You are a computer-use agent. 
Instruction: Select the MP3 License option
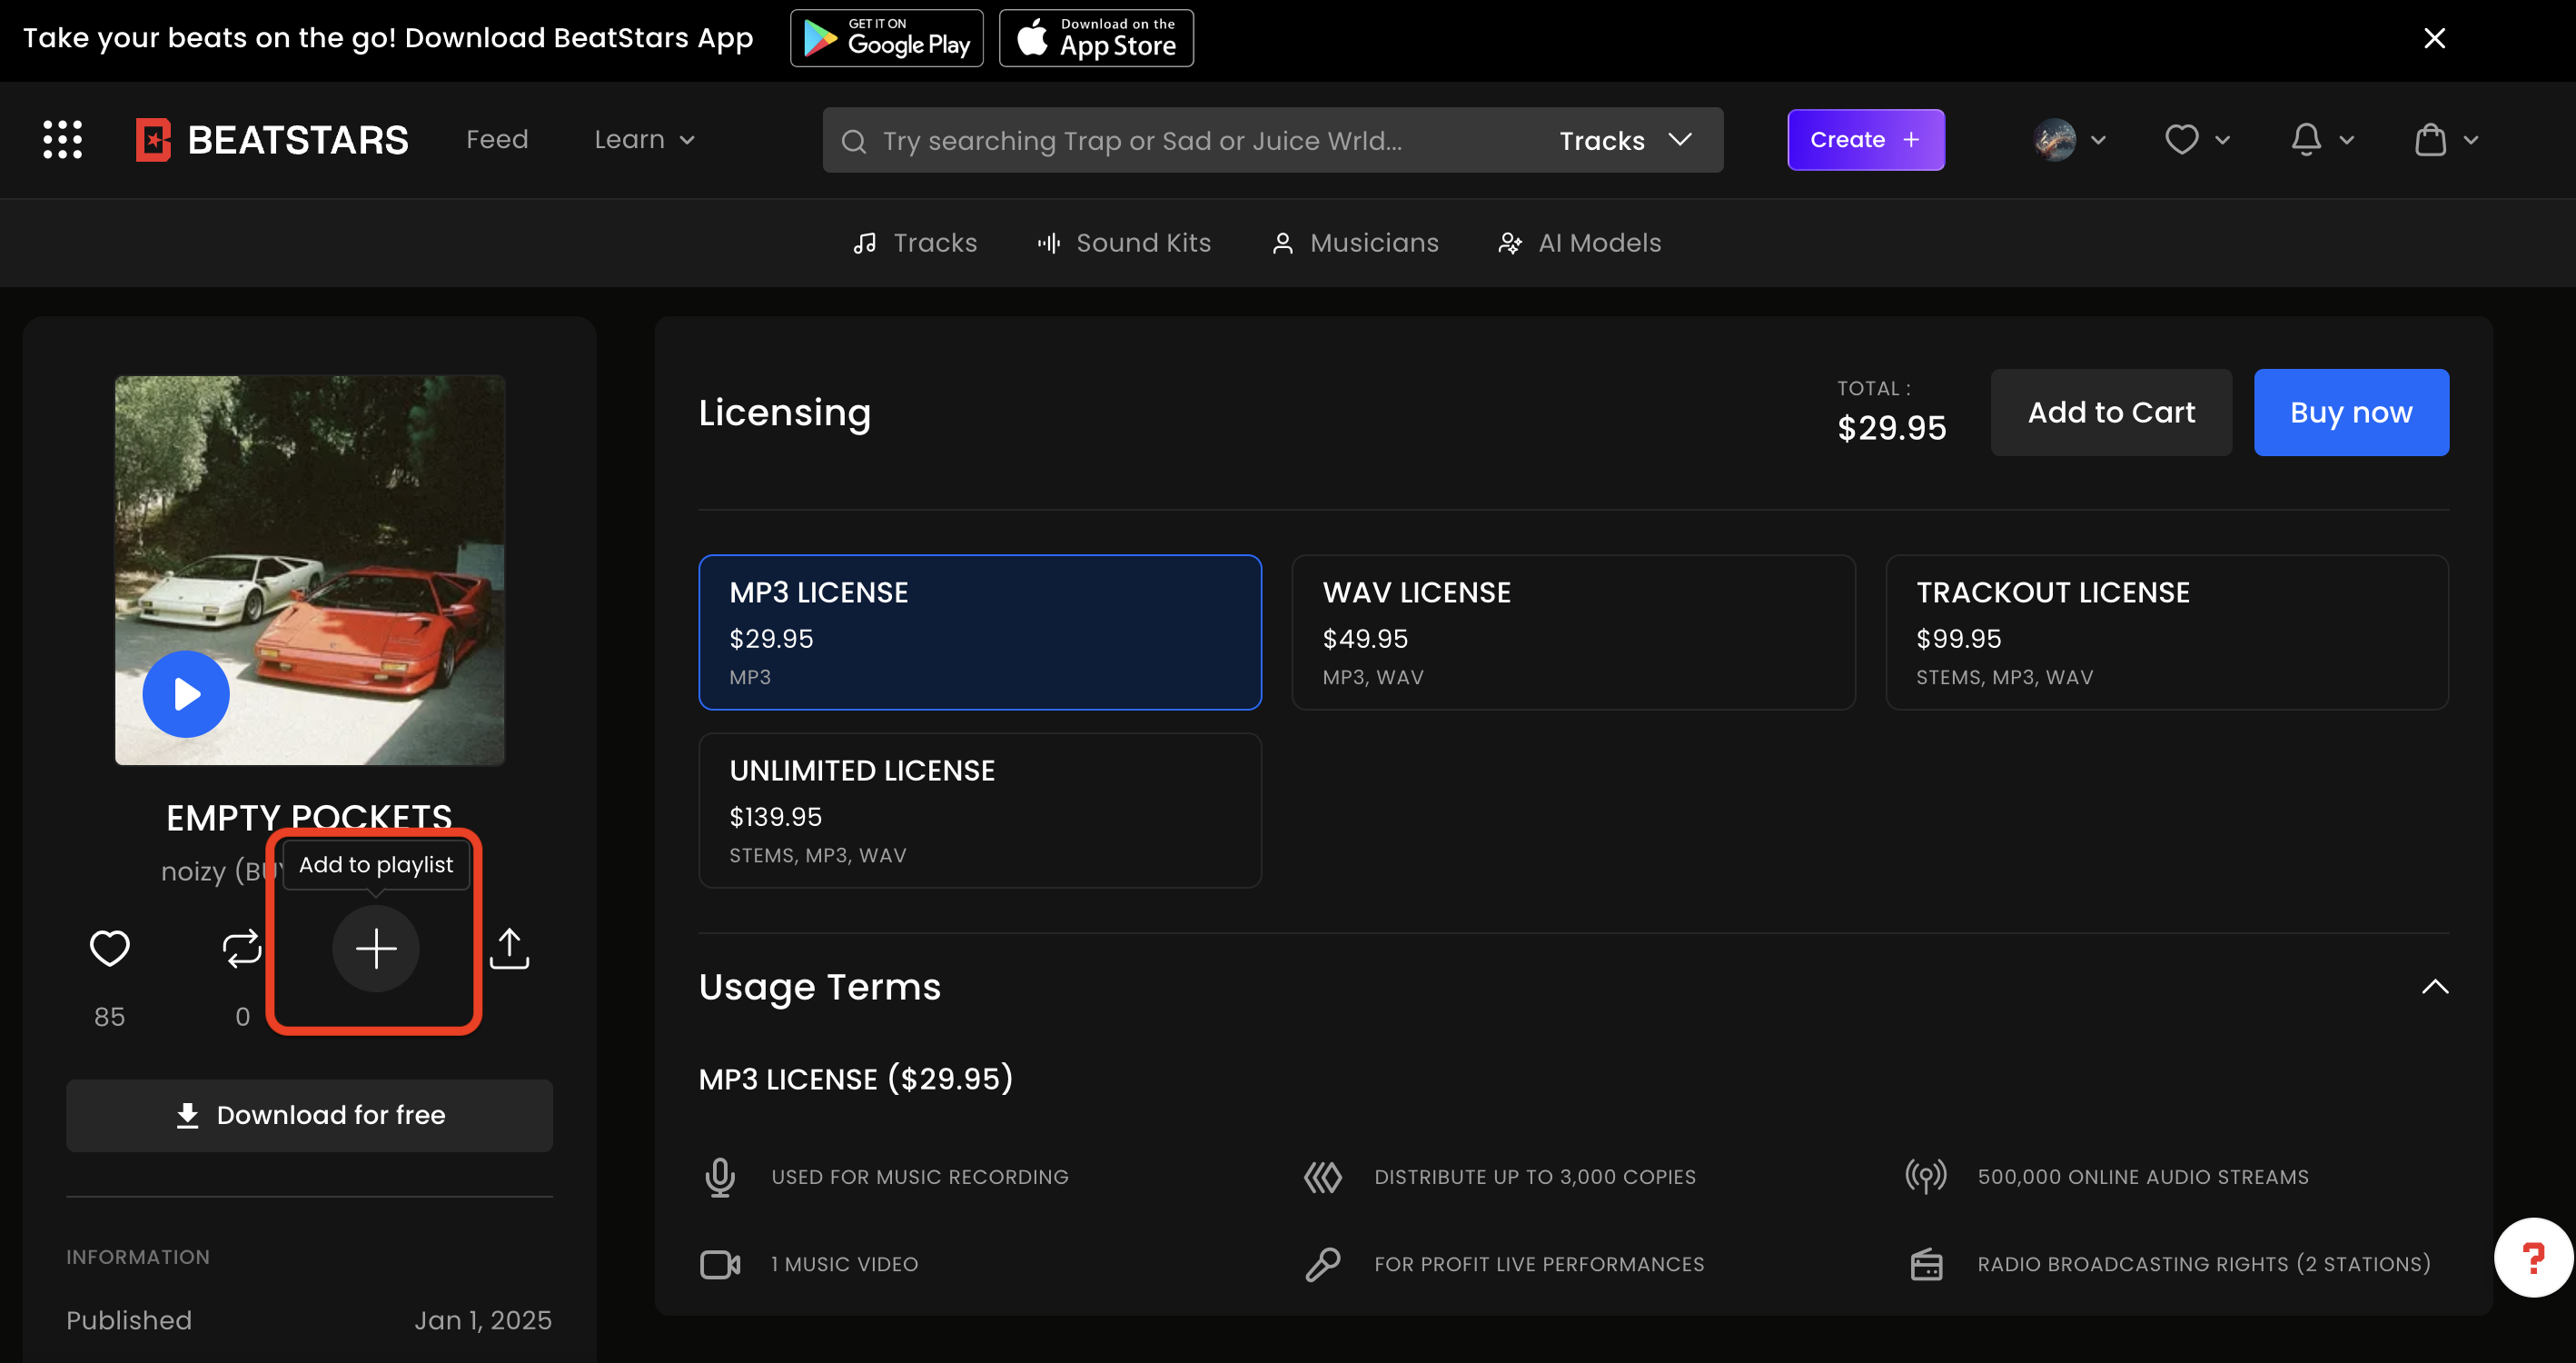point(979,632)
